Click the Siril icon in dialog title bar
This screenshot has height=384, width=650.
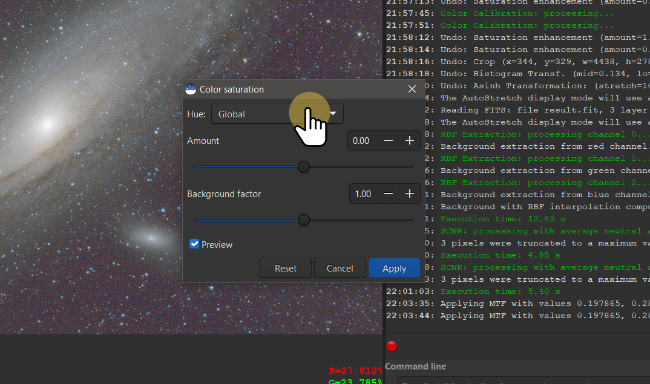point(191,89)
